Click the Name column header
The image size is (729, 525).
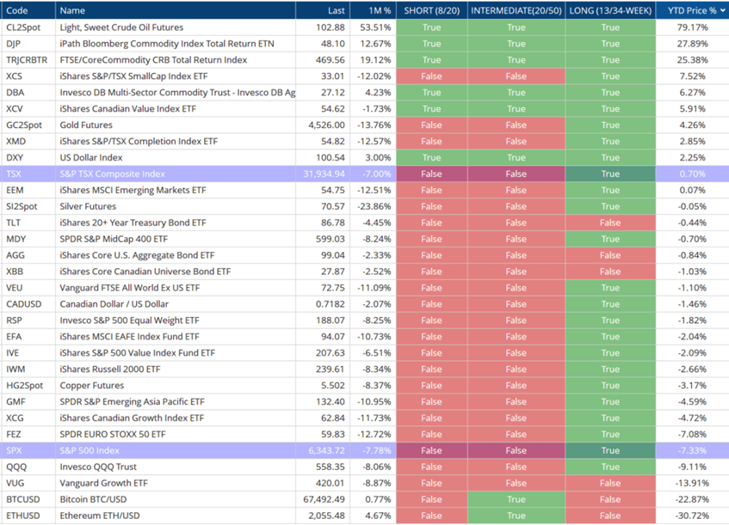[72, 10]
